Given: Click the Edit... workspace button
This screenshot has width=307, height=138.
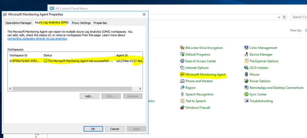Looking at the screenshot, I should [x=111, y=96].
